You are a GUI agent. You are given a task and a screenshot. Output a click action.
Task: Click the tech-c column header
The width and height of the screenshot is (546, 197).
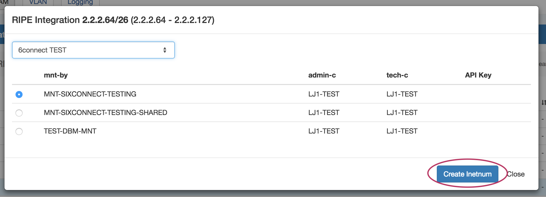click(x=397, y=75)
